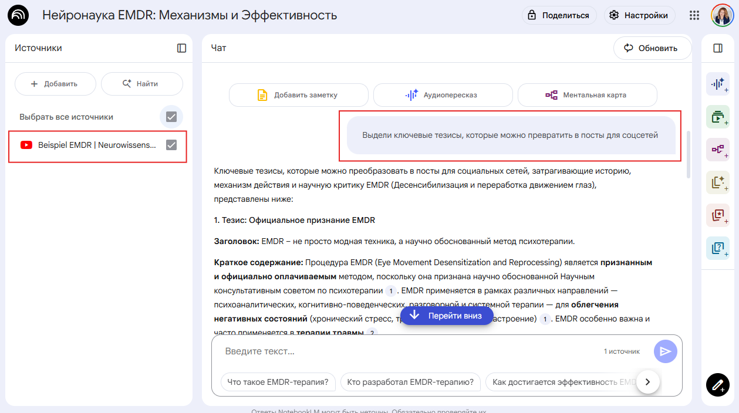Click Audio overview (Аудиопересказ) button

443,95
